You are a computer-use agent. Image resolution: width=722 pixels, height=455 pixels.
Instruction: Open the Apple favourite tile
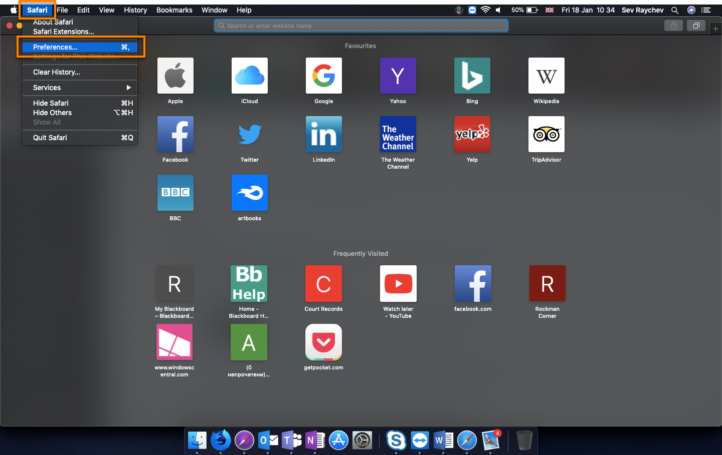[x=175, y=76]
